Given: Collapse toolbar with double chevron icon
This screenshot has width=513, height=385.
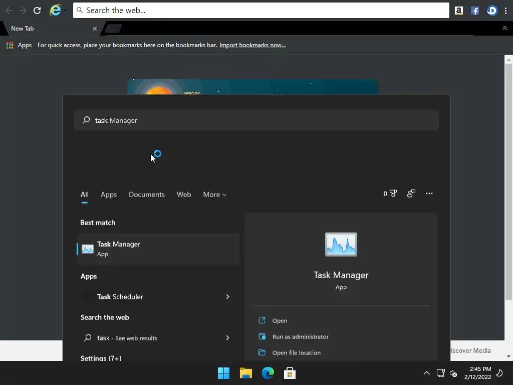Looking at the screenshot, I should click(x=505, y=29).
